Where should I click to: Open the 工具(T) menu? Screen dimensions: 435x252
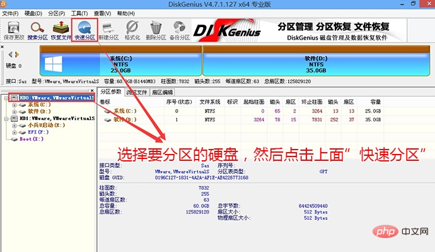pos(79,13)
